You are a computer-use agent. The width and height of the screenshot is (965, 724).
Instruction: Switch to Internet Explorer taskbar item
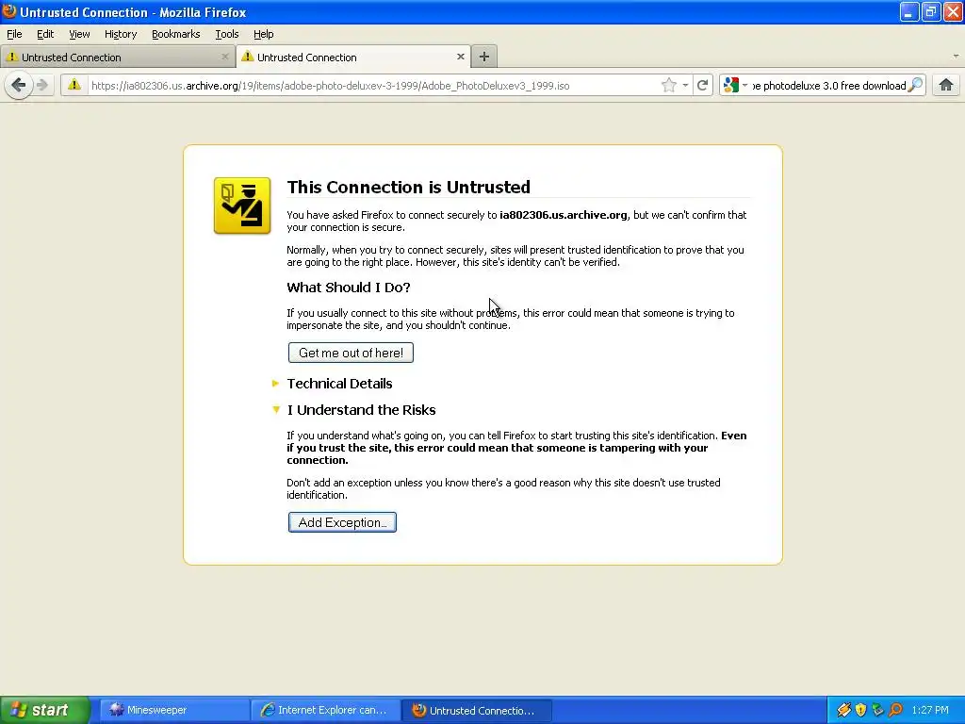(325, 710)
